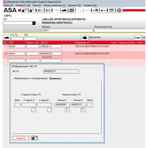The height and width of the screenshot is (148, 148).
Task: Click the car icon beside Гл. Гр.
Action: click(x=7, y=38)
